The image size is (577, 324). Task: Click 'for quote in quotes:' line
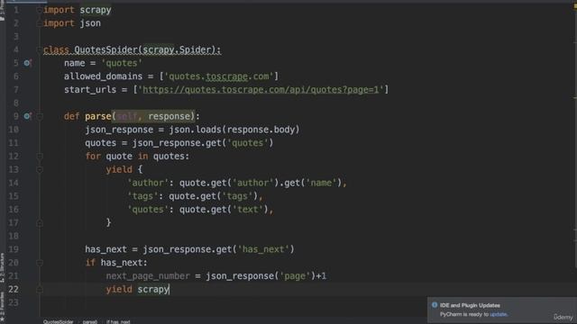[x=137, y=157]
